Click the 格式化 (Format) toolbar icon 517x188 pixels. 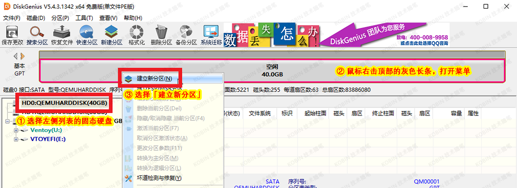pos(136,35)
